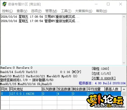Viewport: 127px width, 110px height.
Task: Click the 网关 column header
Action: coord(5,89)
